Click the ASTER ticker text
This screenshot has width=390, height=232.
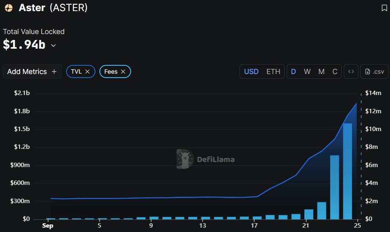pyautogui.click(x=68, y=8)
